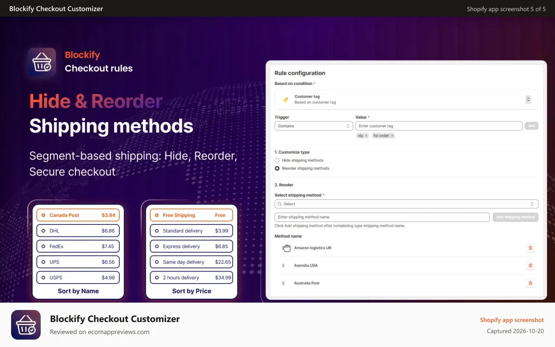Open the Trigger Contains dropdown

(x=314, y=126)
